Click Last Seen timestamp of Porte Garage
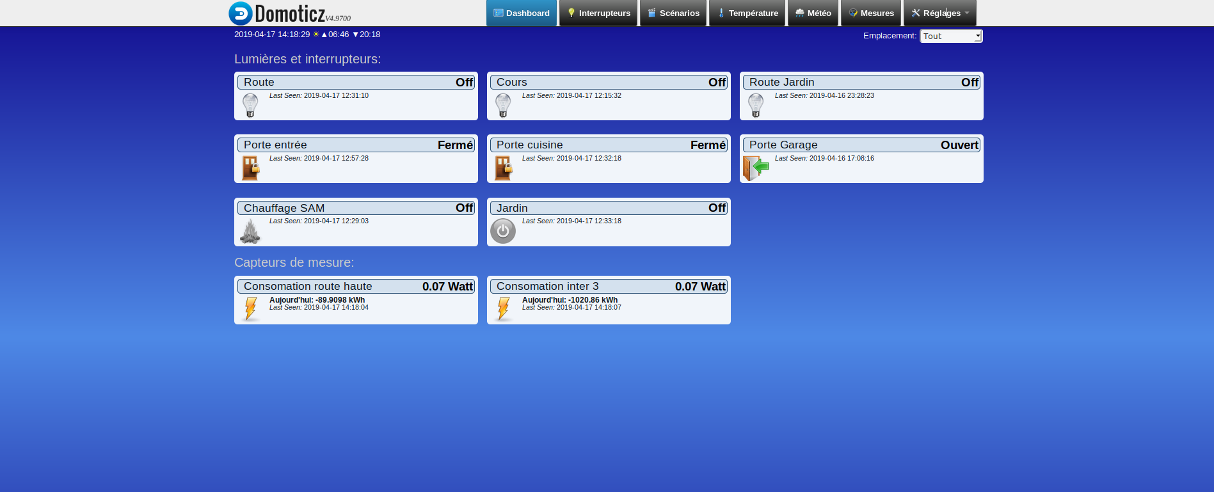This screenshot has width=1214, height=492. click(824, 158)
